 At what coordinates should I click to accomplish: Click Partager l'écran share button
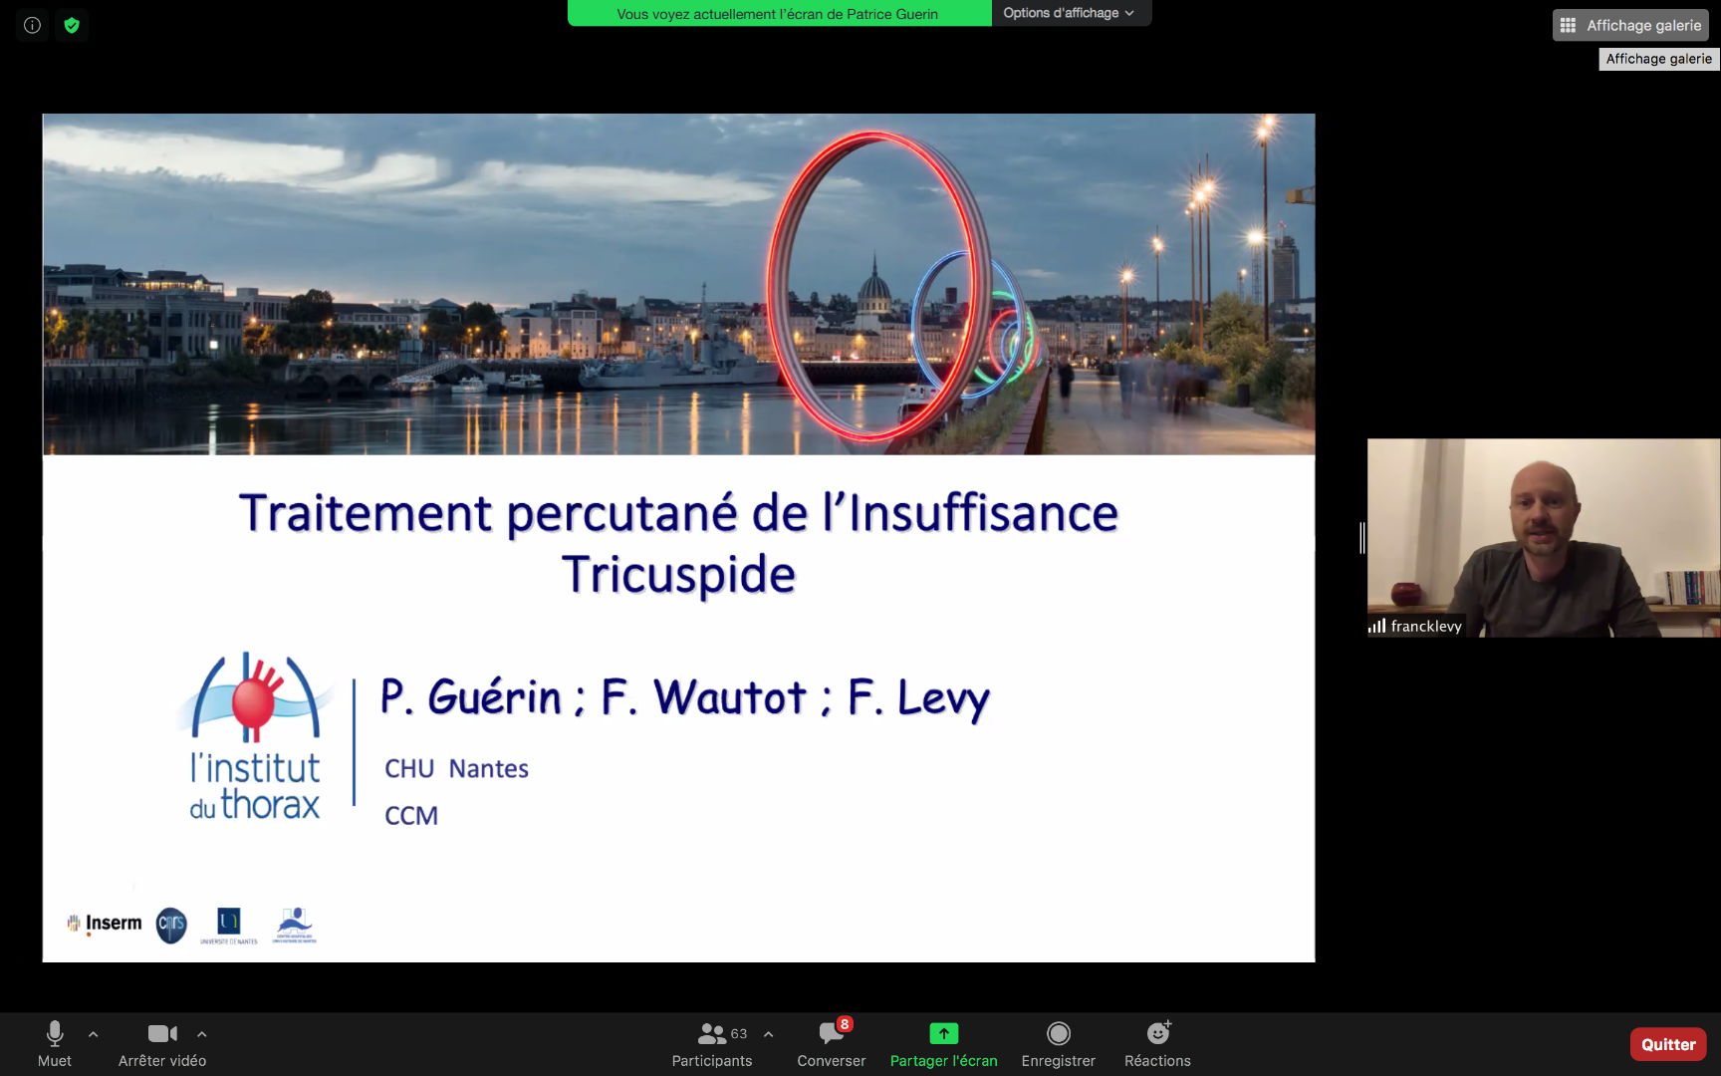click(943, 1044)
